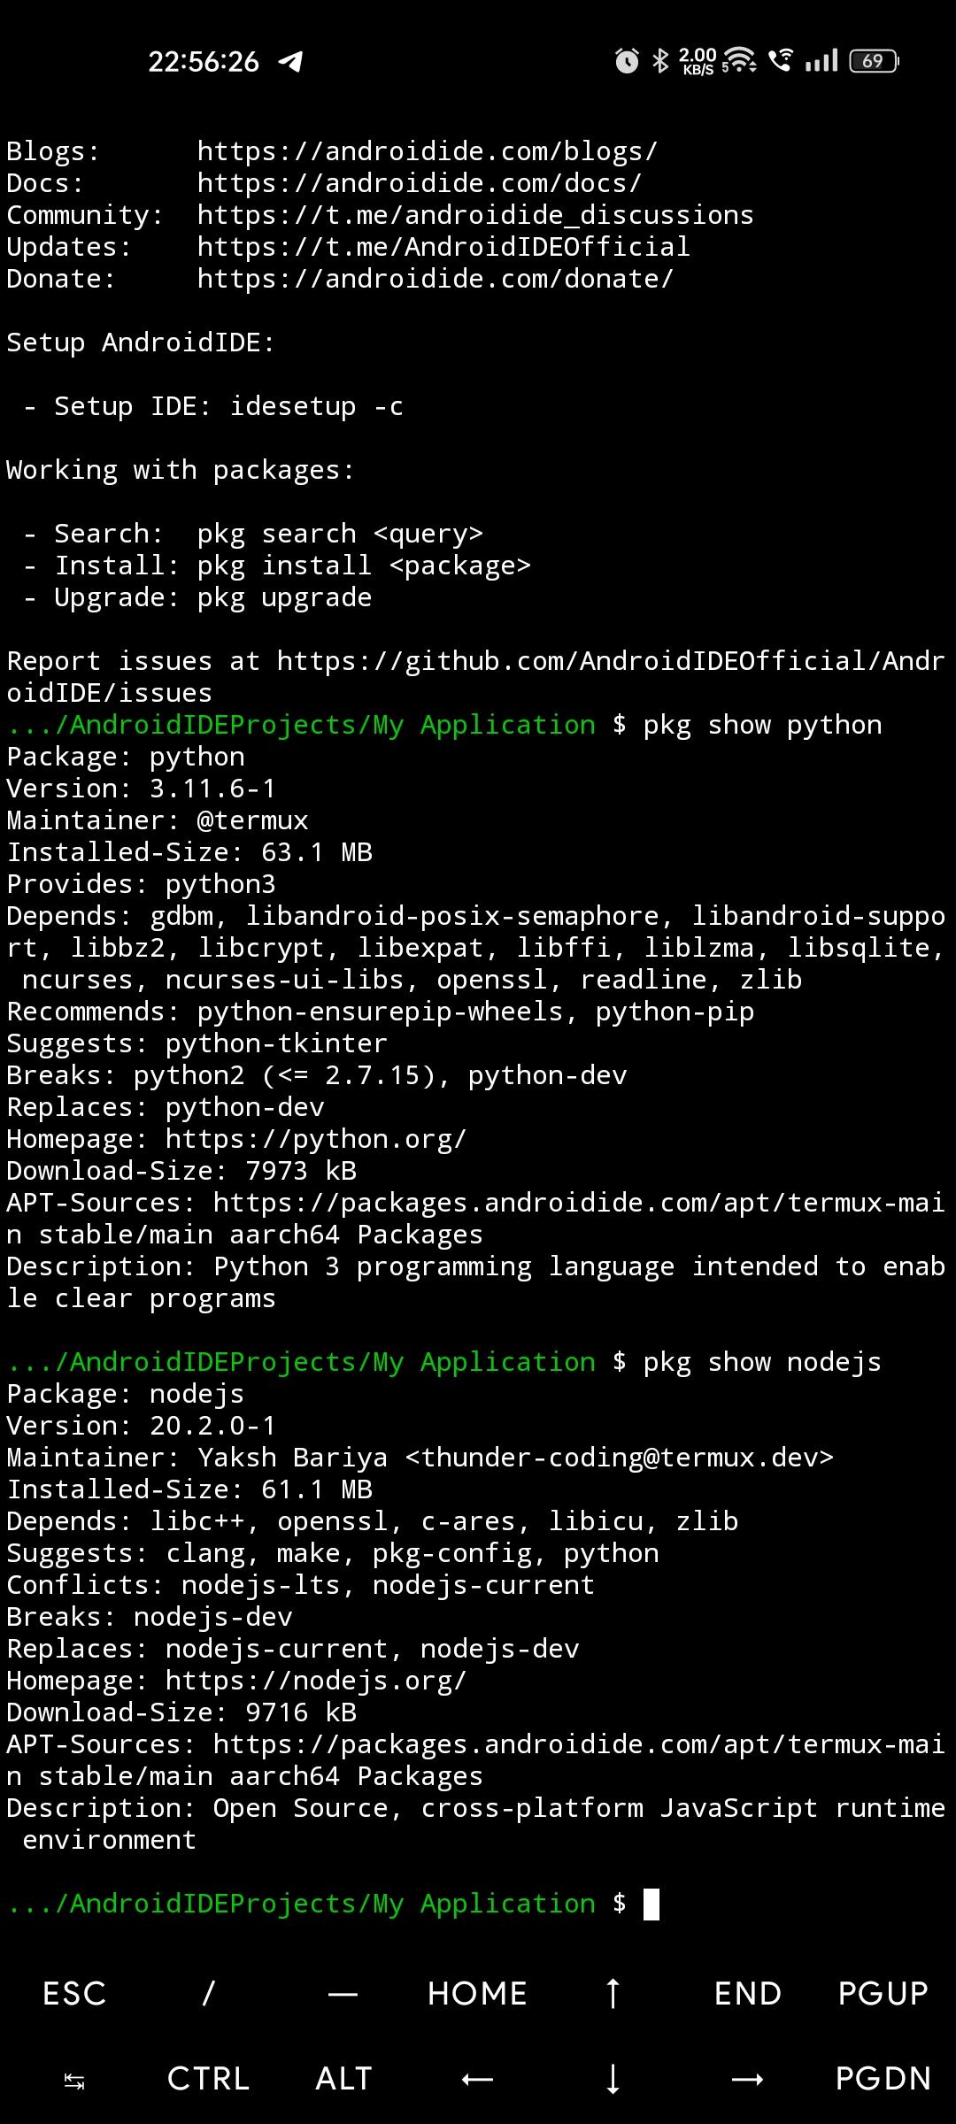
Task: Tap the Tab key icon
Action: pyautogui.click(x=74, y=2079)
